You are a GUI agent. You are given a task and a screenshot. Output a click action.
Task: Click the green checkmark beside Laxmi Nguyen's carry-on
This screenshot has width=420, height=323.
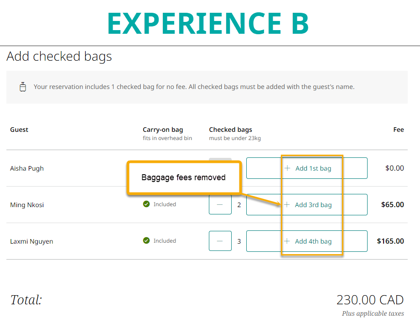coord(146,241)
